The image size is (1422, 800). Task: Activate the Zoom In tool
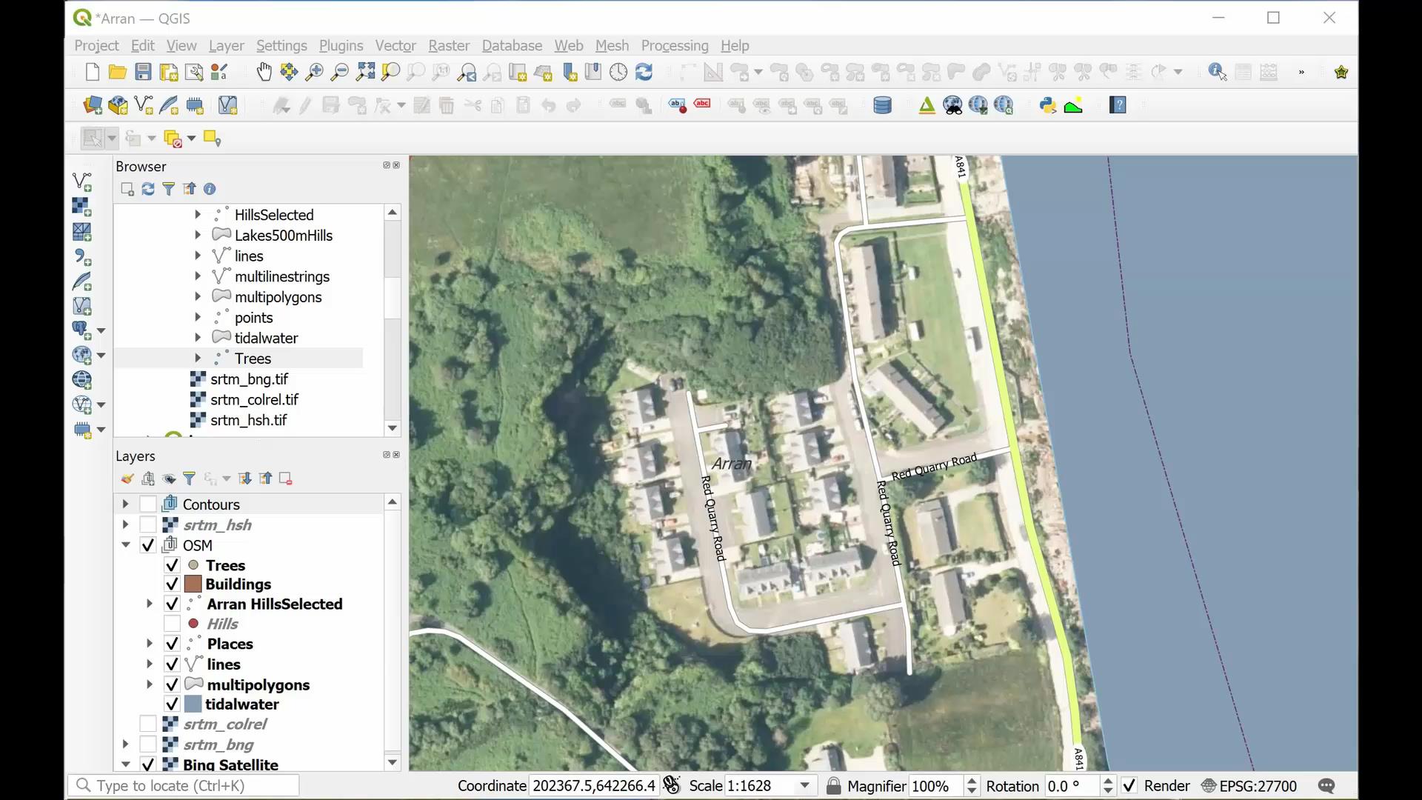313,72
